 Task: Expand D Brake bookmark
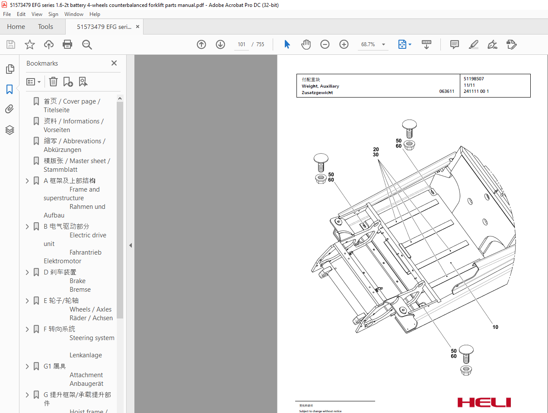27,272
